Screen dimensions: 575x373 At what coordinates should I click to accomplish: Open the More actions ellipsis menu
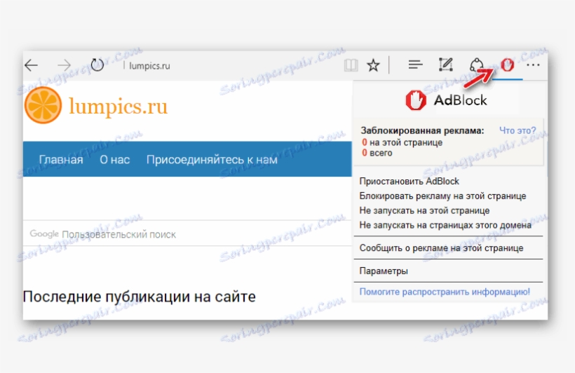pos(534,65)
